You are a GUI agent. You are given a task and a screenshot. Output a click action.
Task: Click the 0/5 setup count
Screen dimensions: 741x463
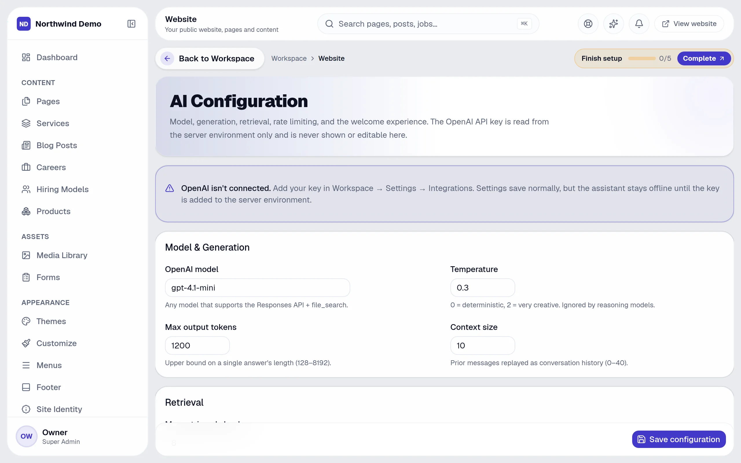(x=665, y=58)
